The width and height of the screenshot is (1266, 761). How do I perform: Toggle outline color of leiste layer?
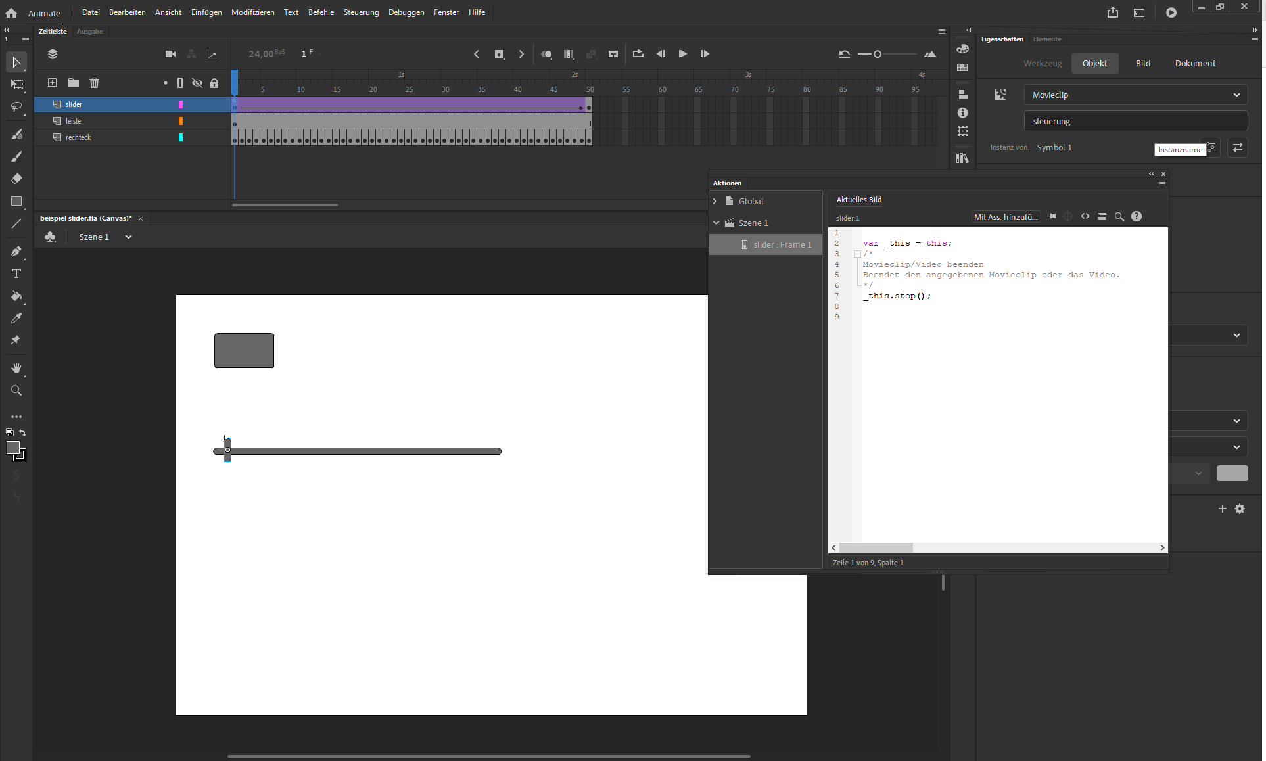[x=181, y=121]
